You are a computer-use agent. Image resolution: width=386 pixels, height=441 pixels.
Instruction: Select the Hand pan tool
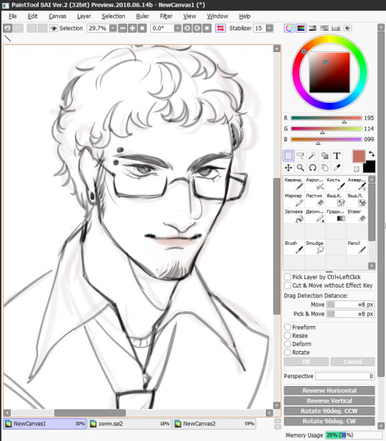[x=325, y=168]
